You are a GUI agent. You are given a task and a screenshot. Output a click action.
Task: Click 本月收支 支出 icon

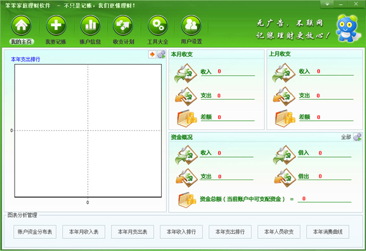pyautogui.click(x=186, y=96)
